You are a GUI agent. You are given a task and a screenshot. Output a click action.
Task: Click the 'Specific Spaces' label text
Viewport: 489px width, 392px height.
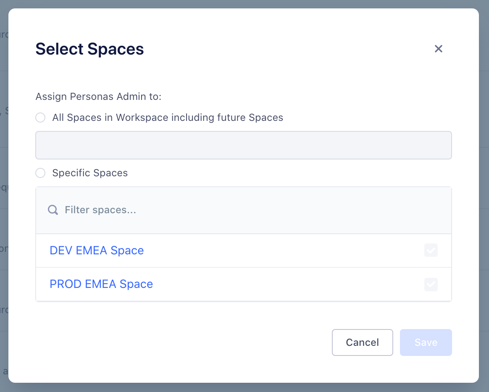click(x=90, y=173)
